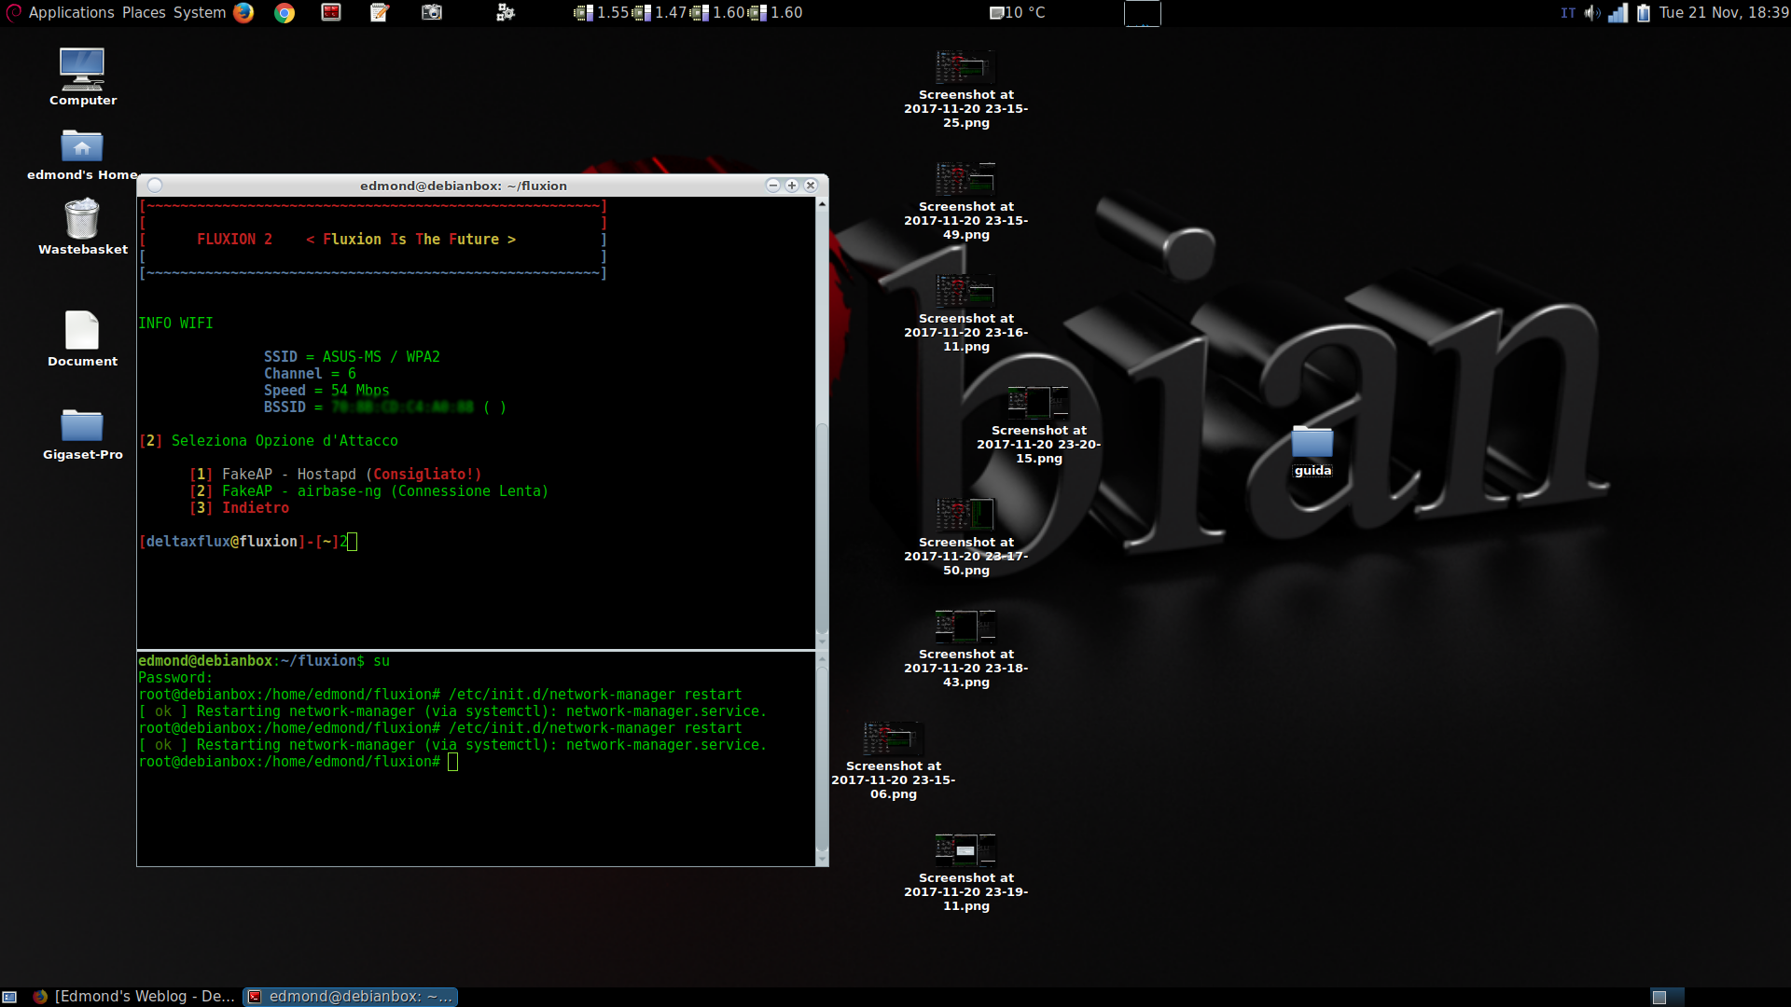Image resolution: width=1791 pixels, height=1007 pixels.
Task: Open the notepad text editor launcher
Action: [x=380, y=12]
